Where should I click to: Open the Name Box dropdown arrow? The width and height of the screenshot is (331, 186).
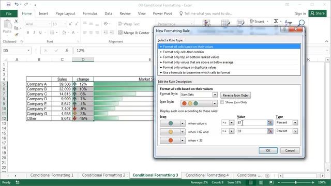(x=28, y=51)
